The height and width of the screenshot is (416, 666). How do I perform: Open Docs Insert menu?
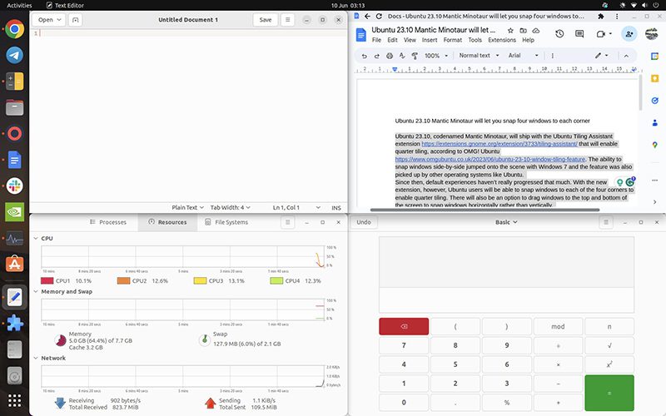click(x=430, y=40)
